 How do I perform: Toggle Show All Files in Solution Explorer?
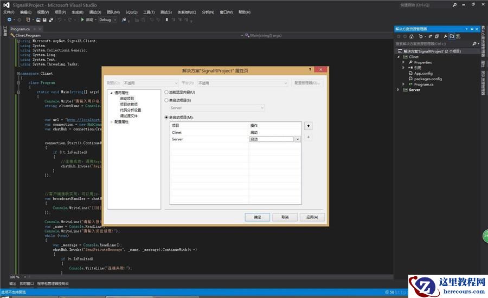click(451, 36)
